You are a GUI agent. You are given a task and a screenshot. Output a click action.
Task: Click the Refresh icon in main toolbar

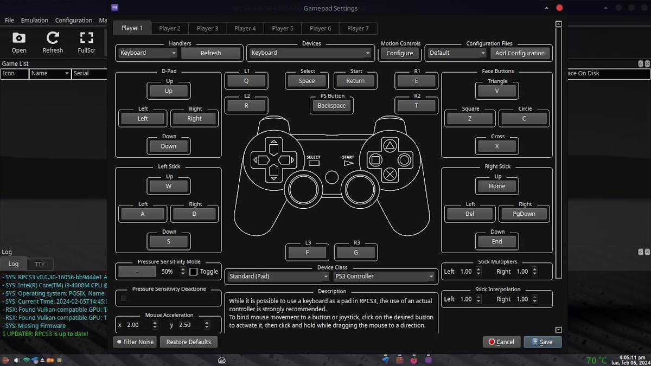click(53, 42)
